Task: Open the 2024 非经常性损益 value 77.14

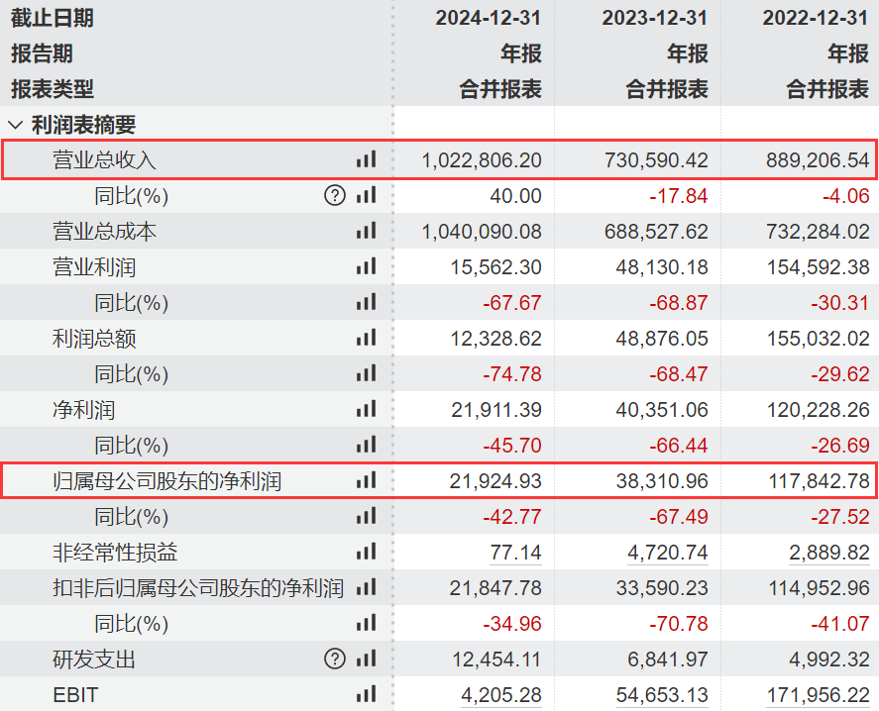Action: click(515, 553)
